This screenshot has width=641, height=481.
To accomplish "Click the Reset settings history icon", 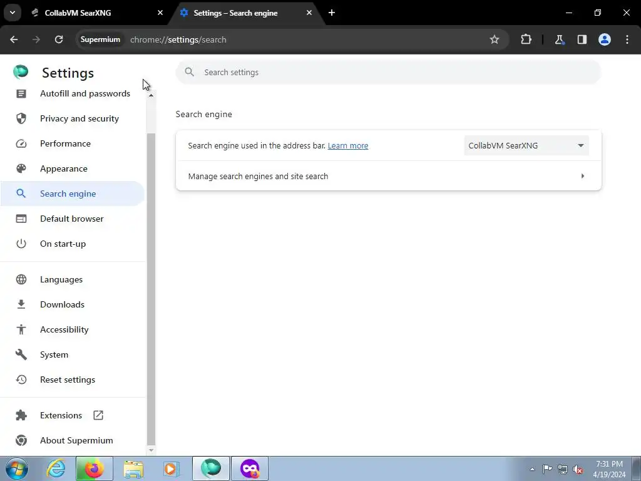I will pos(21,380).
